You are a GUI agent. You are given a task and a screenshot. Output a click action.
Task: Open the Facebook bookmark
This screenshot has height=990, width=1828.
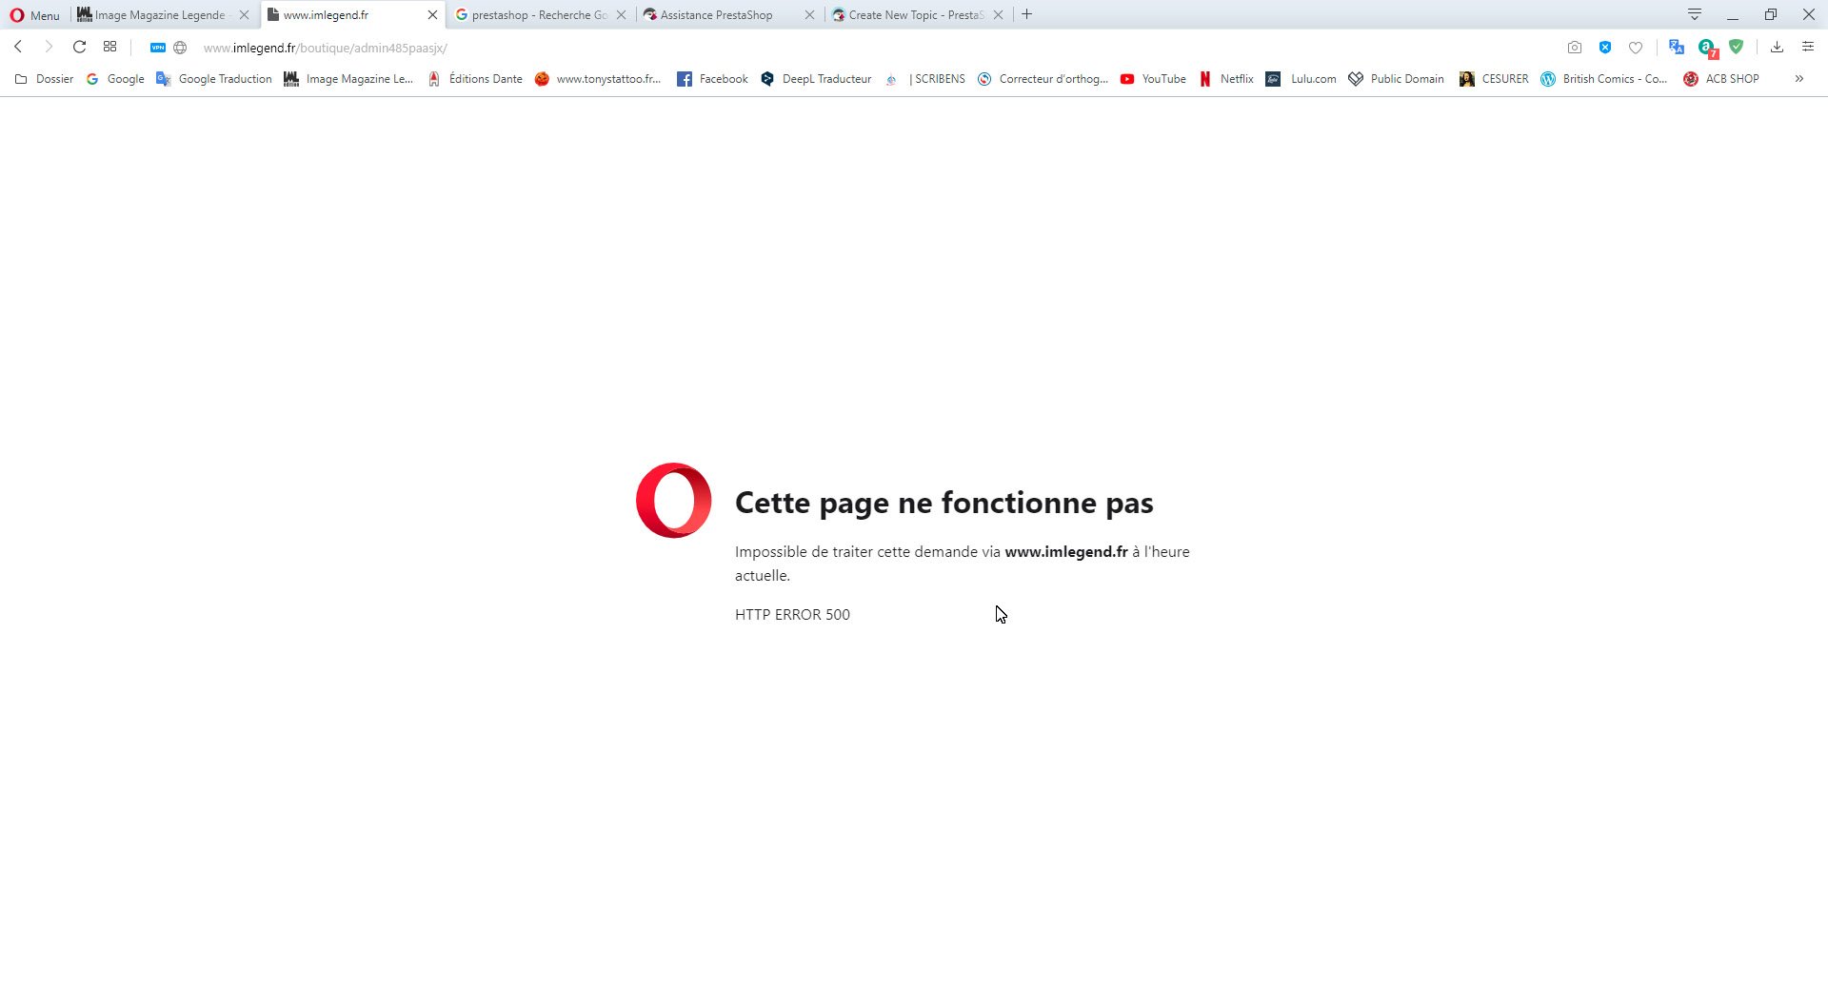pos(712,79)
